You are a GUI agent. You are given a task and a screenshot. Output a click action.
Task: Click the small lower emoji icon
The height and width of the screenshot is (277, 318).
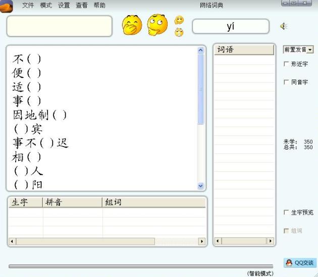(179, 32)
